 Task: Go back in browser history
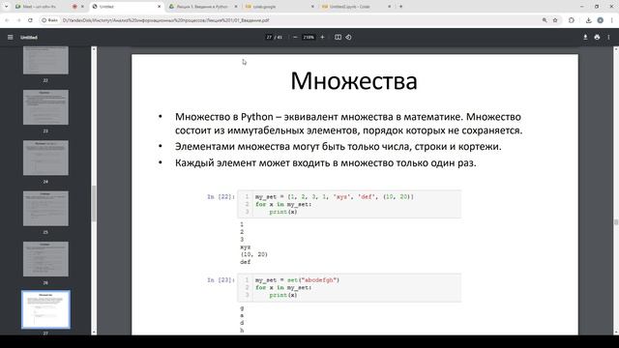click(x=7, y=20)
